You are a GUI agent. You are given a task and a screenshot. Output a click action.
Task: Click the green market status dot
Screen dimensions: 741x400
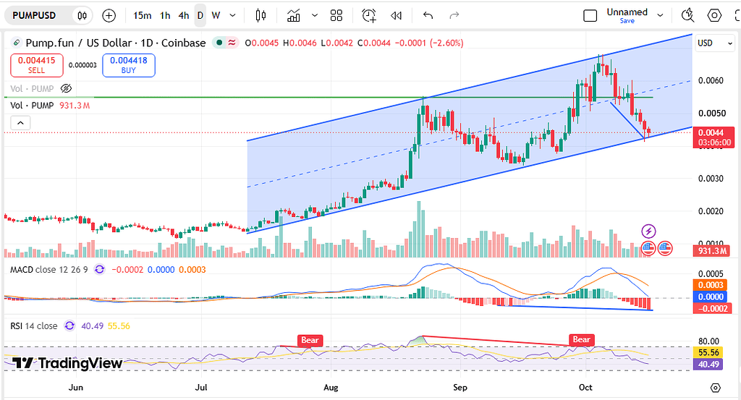click(x=219, y=43)
